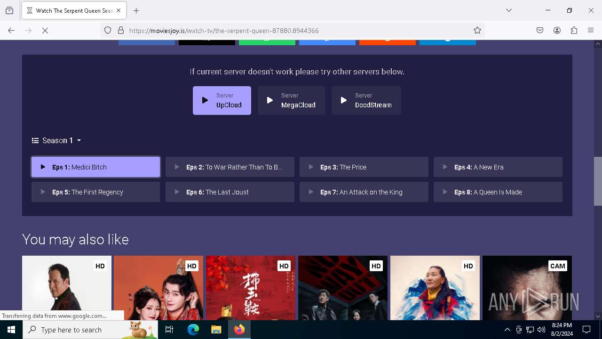Click the moviesjoy URL address bar
The image size is (602, 339).
[292, 31]
